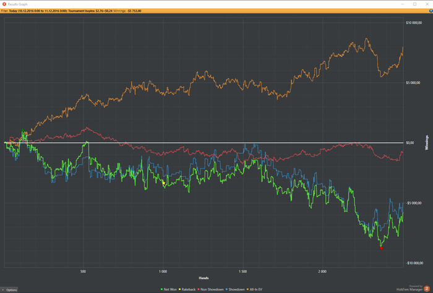Click the -$10 000,00 axis label
Screen dimensions: 433x293
tap(414, 263)
